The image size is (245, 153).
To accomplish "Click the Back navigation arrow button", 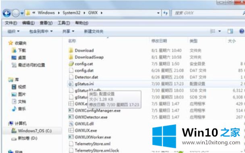I will (7, 13).
